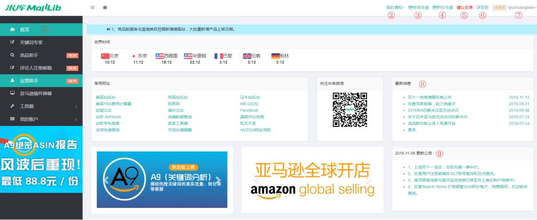Image resolution: width=537 pixels, height=220 pixels.
Task: Open the 店铺数据查询 link
Action: [180, 117]
